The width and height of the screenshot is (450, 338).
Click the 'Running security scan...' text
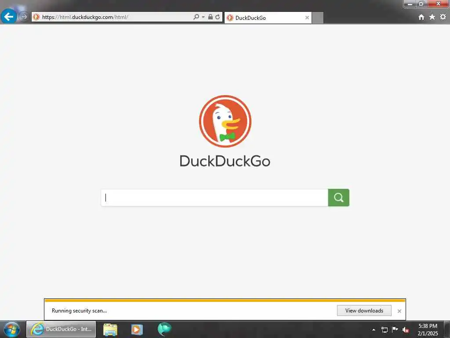pyautogui.click(x=79, y=310)
